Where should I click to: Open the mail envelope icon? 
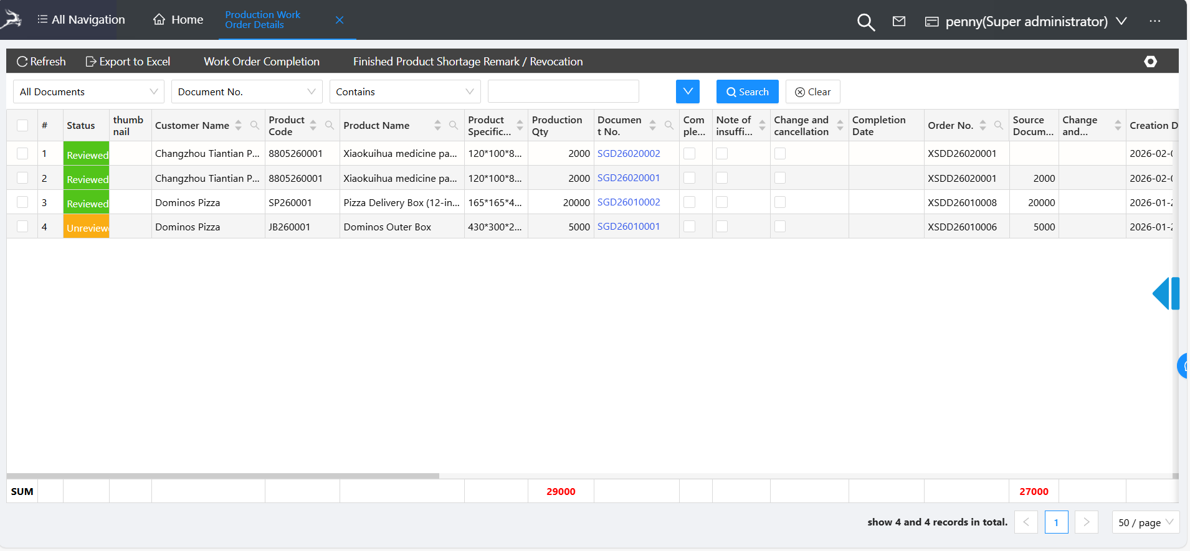point(898,22)
